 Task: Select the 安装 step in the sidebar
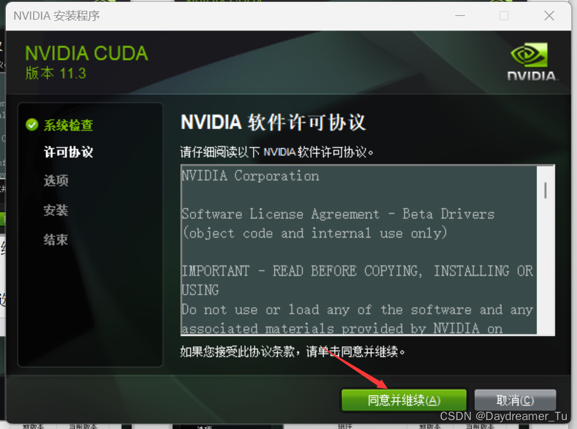pos(56,211)
